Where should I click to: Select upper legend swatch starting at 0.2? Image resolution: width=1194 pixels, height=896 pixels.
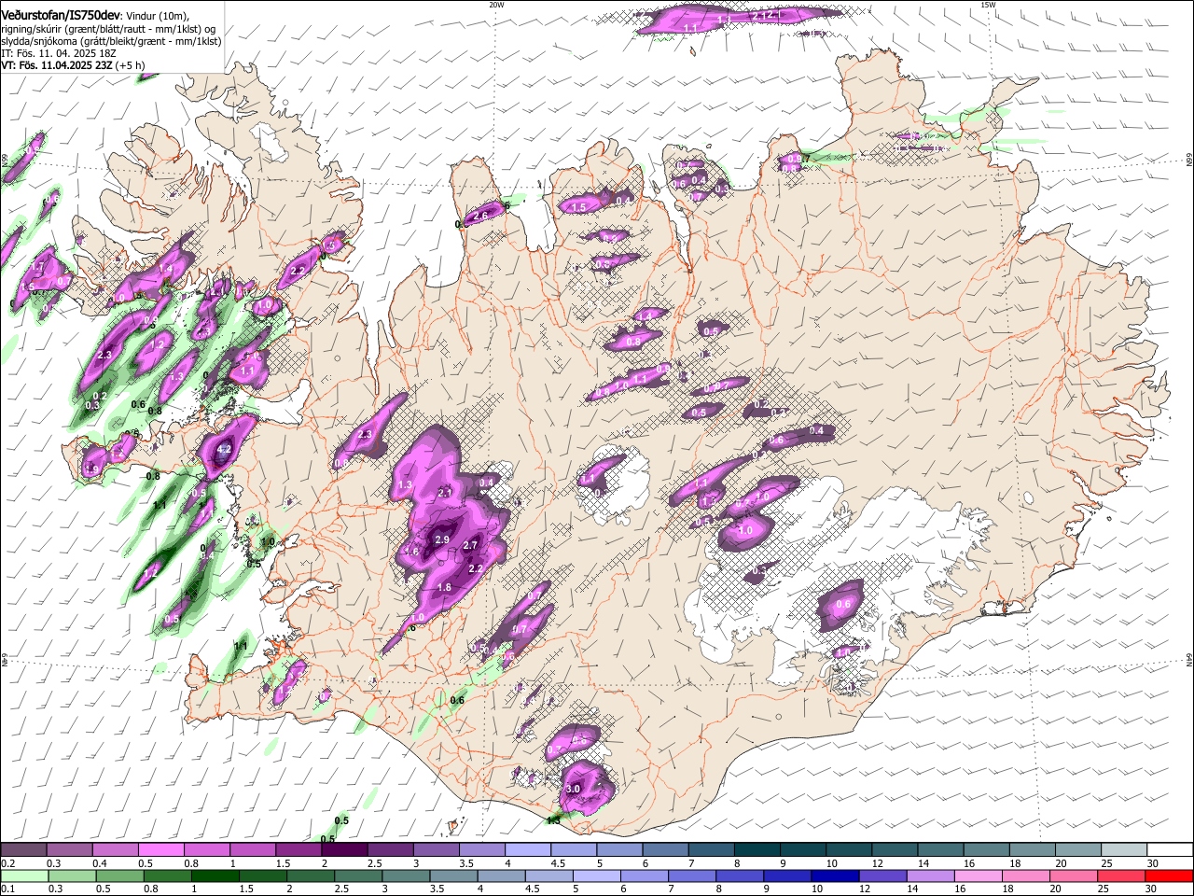23,850
